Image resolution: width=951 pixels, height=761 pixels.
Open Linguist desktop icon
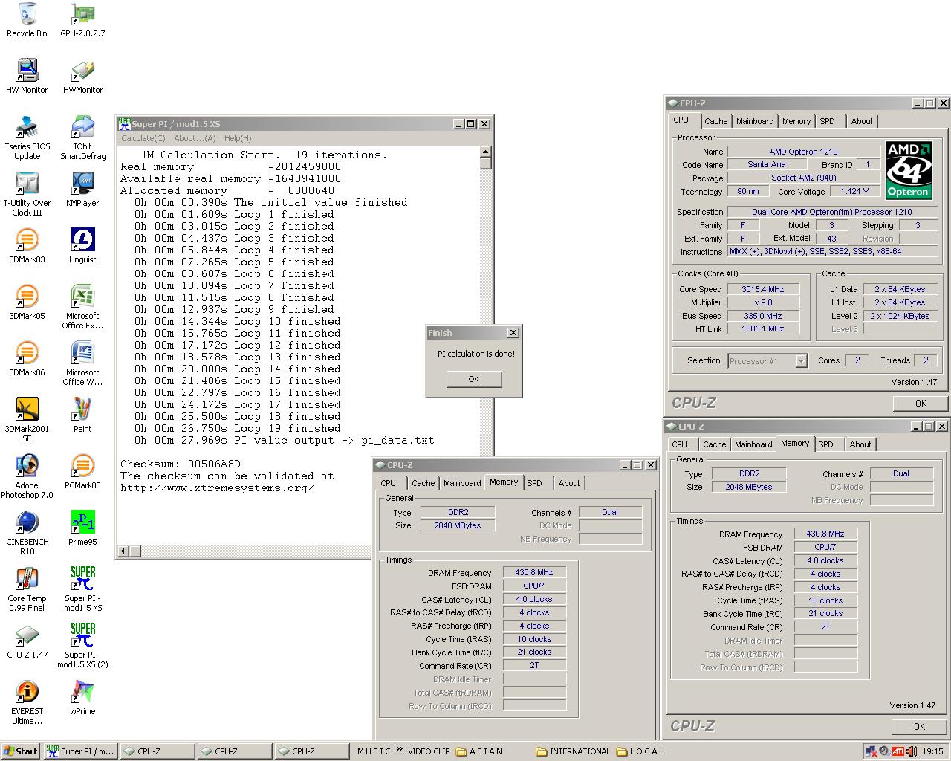point(82,246)
